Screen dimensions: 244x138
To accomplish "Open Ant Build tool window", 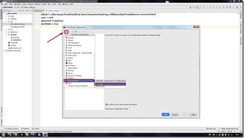I will point(241,41).
